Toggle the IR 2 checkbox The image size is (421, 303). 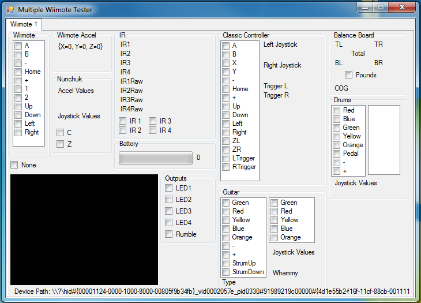[x=122, y=130]
